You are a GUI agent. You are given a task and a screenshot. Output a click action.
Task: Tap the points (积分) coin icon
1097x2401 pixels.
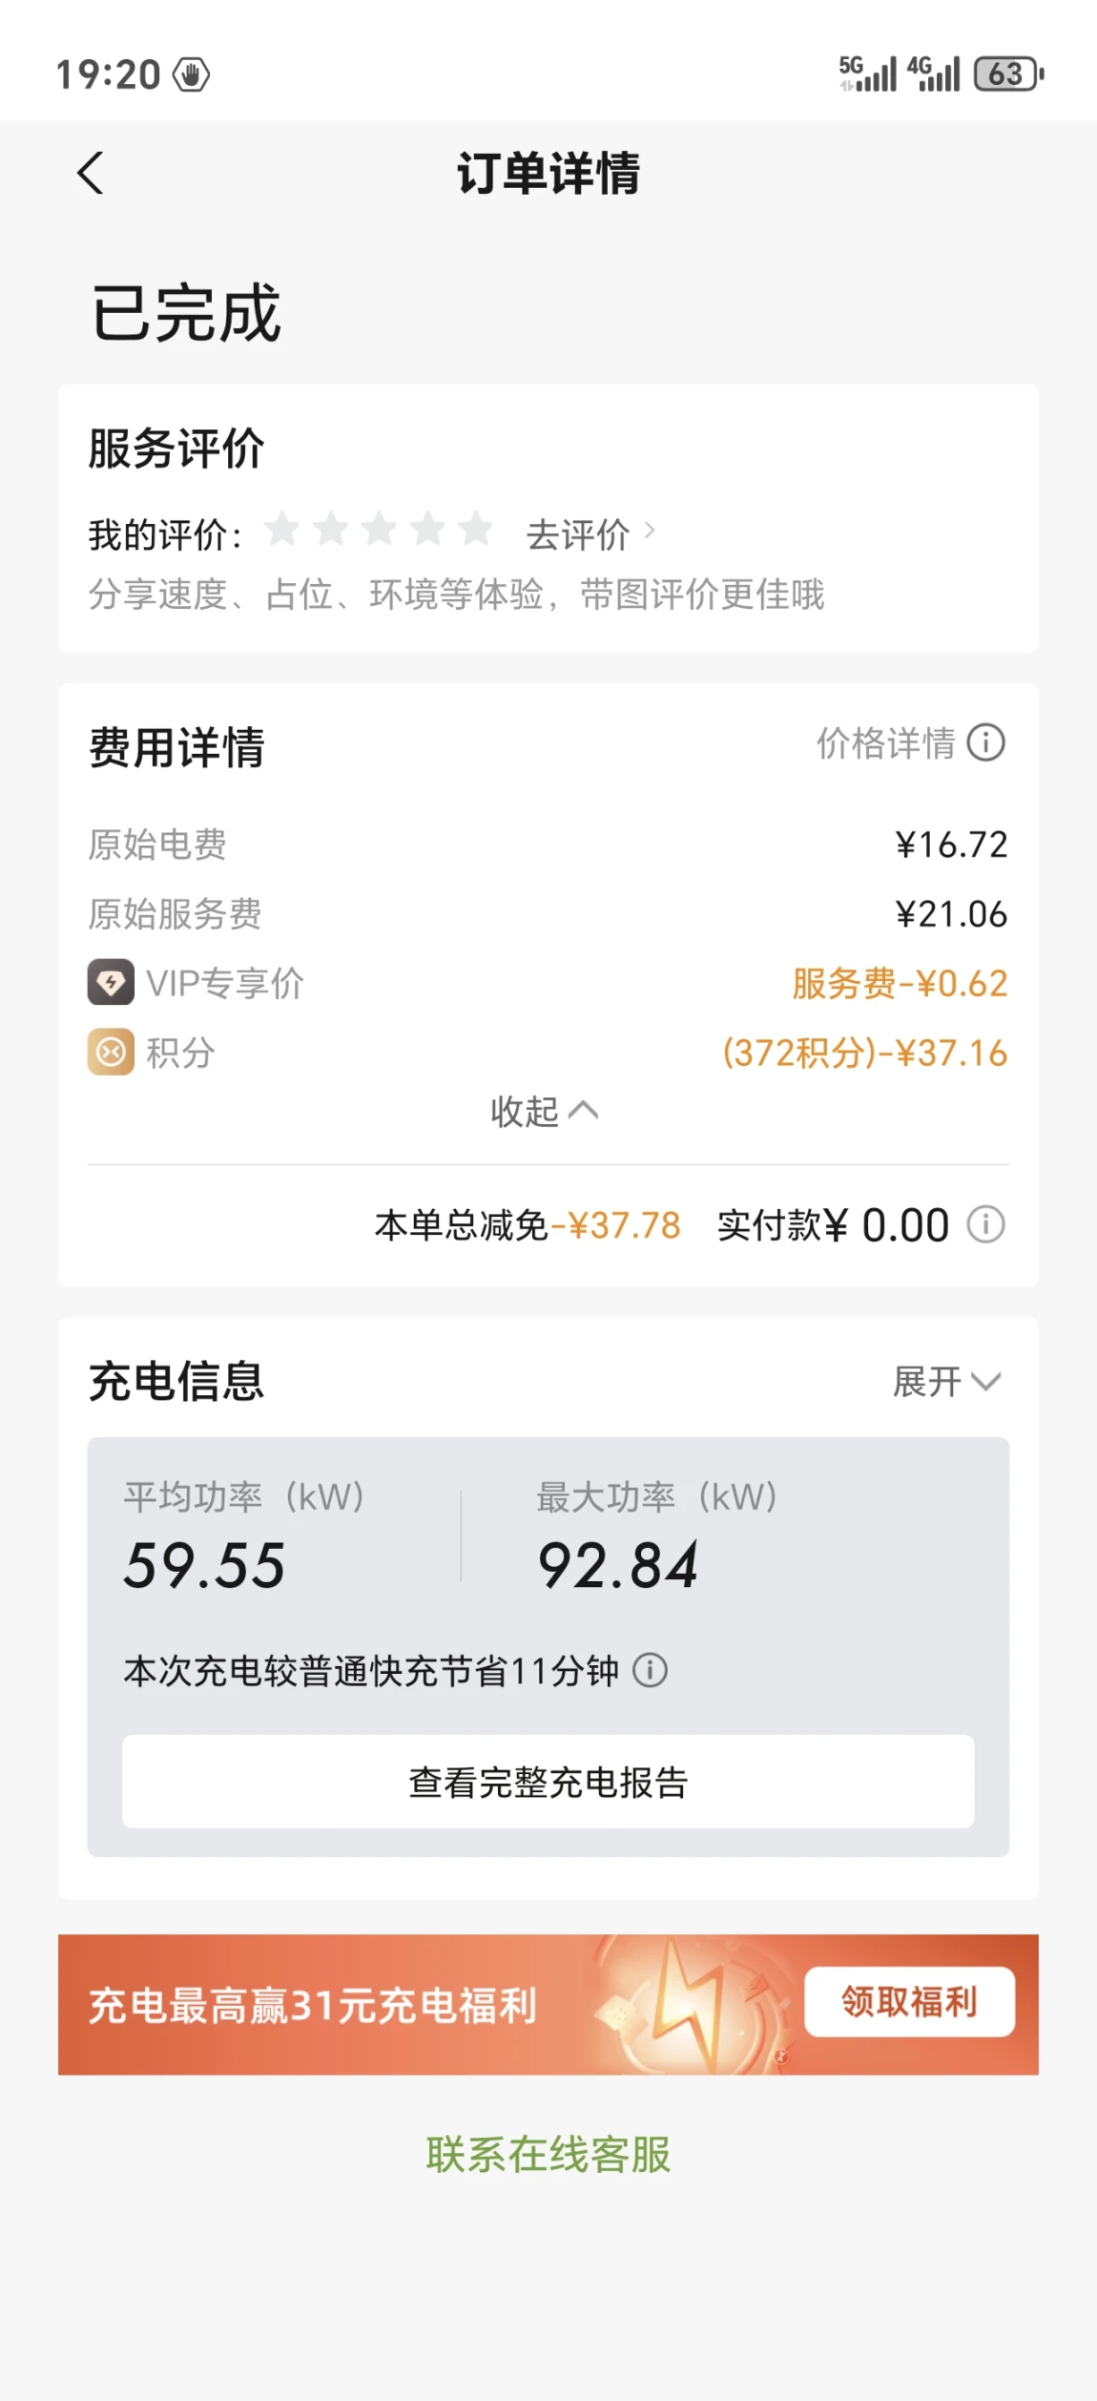click(x=111, y=1052)
